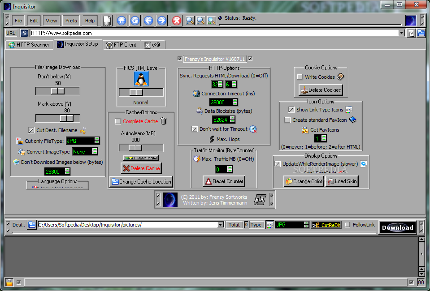Click the lightning icon beside Max. Traffic MB

tap(197, 159)
